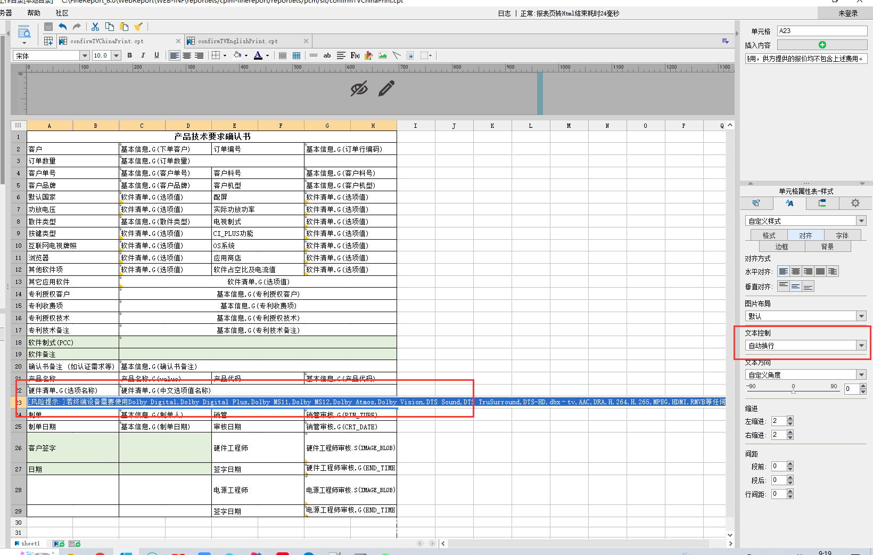873x555 pixels.
Task: Switch to 格式 tab
Action: coord(769,235)
